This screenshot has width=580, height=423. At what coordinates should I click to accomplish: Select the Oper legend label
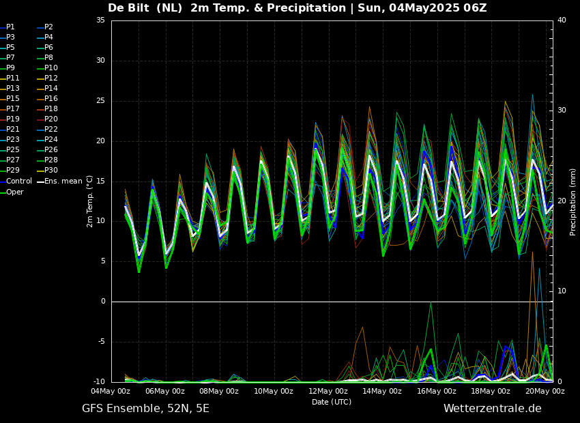(x=15, y=192)
